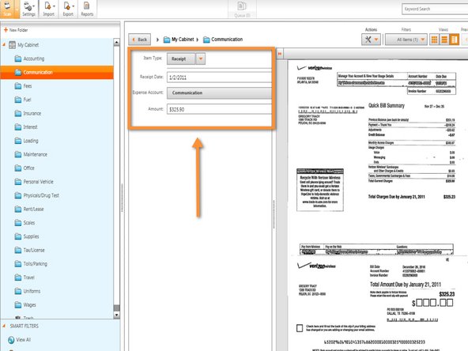Screen dimensions: 468x351
Task: Open the Actions tools dropdown
Action: [x=371, y=40]
